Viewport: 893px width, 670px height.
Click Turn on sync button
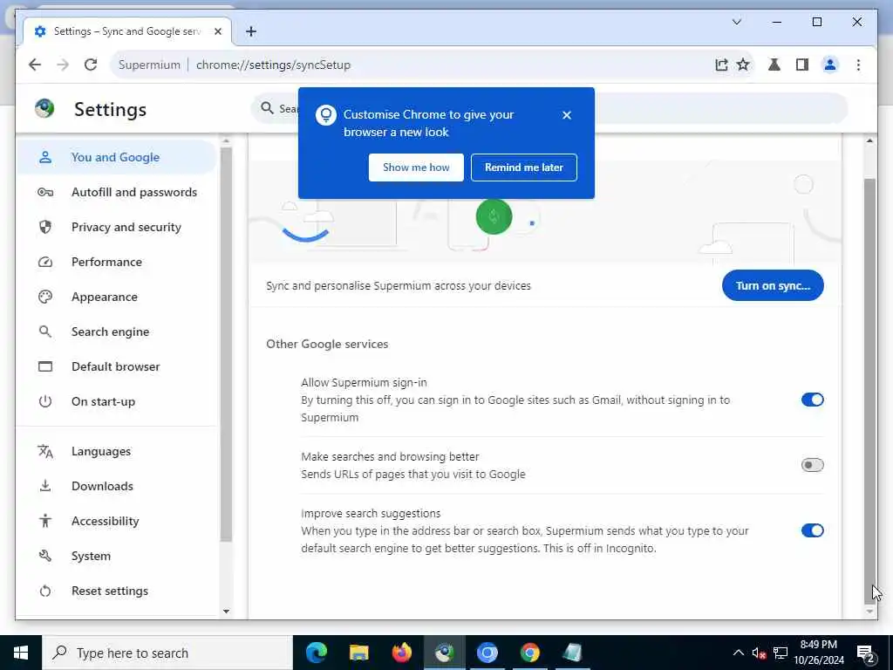point(773,285)
